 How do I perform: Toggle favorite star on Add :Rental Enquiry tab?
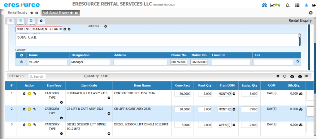point(72,13)
